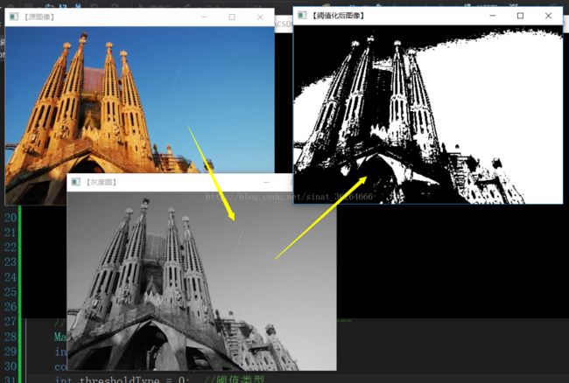The height and width of the screenshot is (383, 569).
Task: Minimize the 【源图像】 window
Action: (204, 17)
